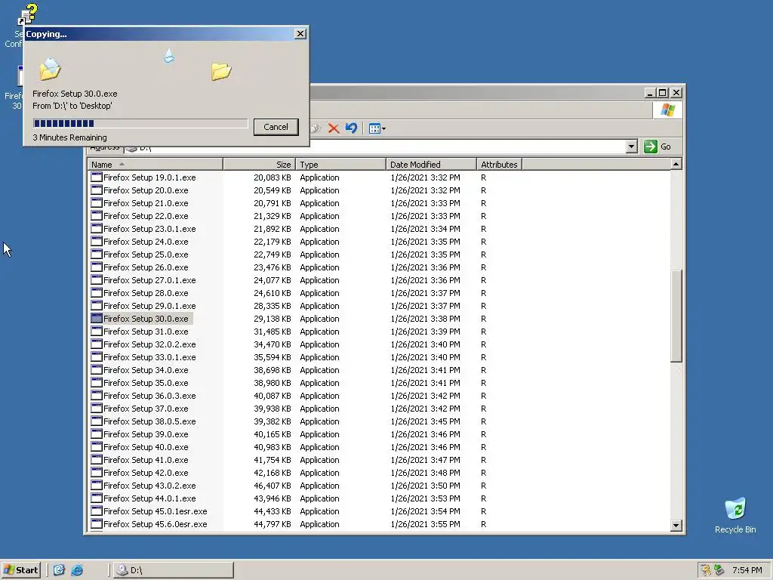This screenshot has height=580, width=773.
Task: Sort files by Size column
Action: pyautogui.click(x=260, y=164)
